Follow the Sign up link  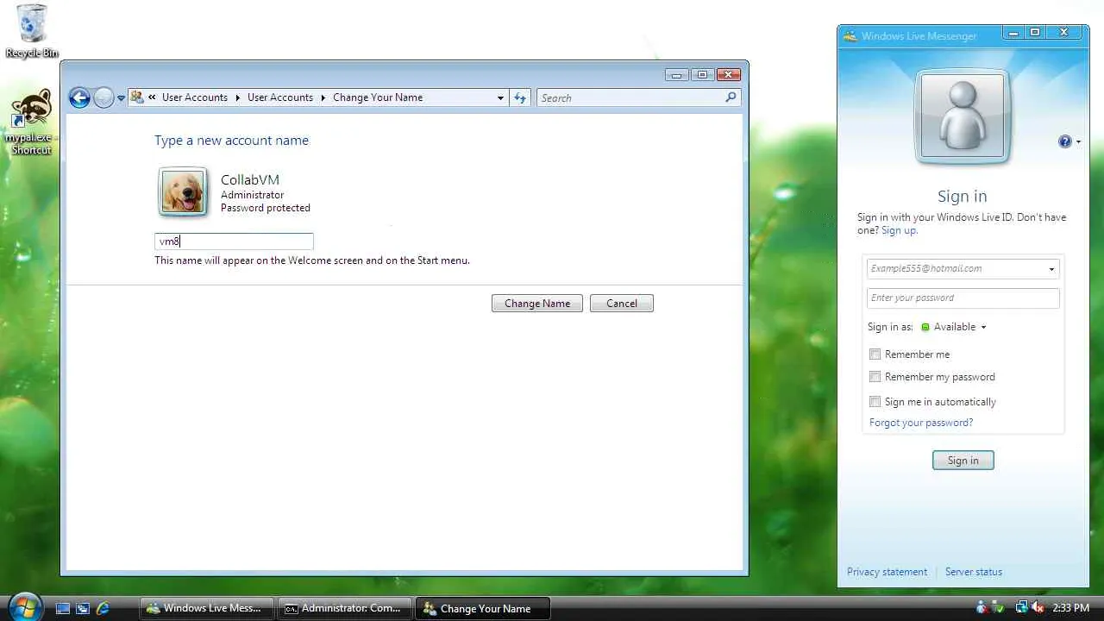click(x=900, y=230)
